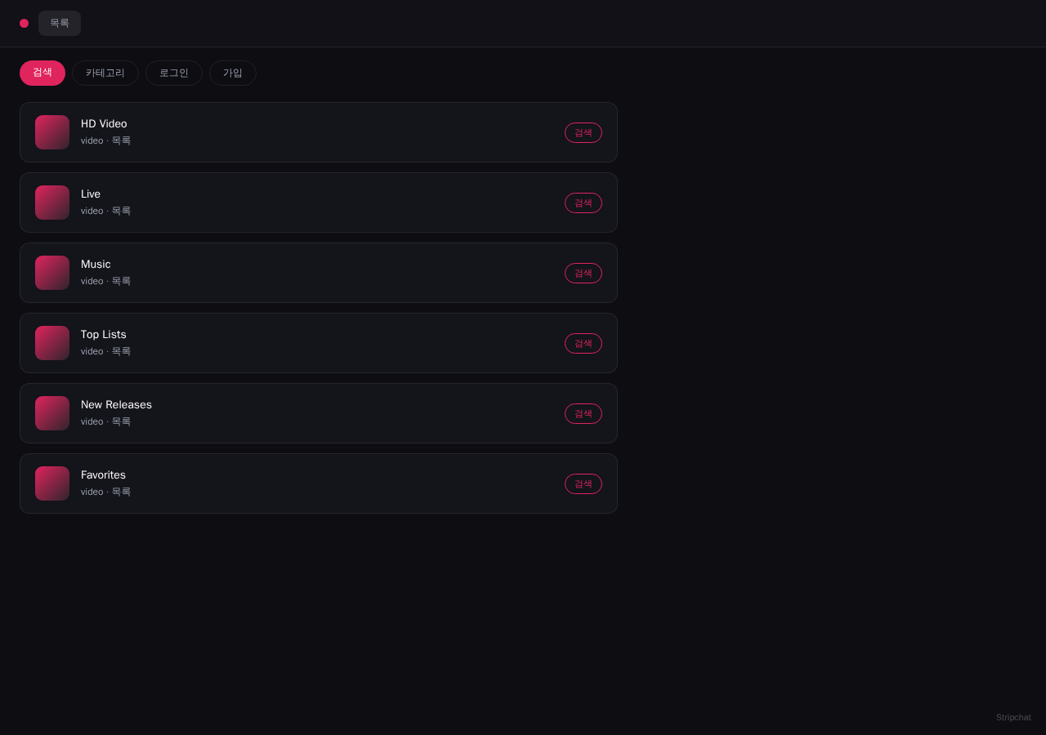Click the Music category thumbnail icon
This screenshot has height=735, width=1046.
tap(52, 273)
